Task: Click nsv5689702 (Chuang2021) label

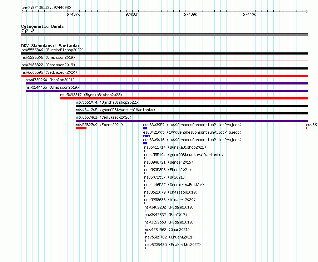Action: (x=170, y=237)
